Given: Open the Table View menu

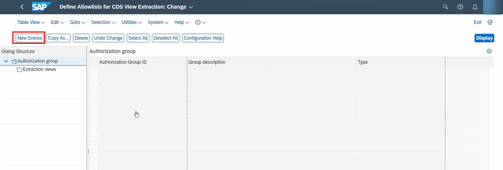Looking at the screenshot, I should (x=31, y=22).
